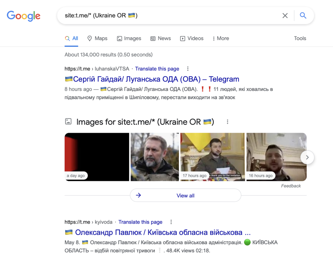Clear the search box with the X icon
The height and width of the screenshot is (262, 333).
285,15
